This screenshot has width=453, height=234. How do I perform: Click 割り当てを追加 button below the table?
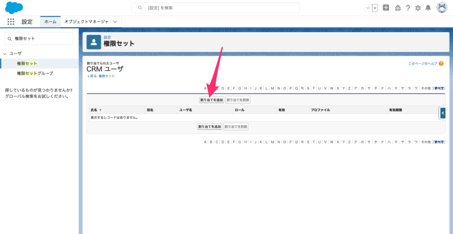[x=210, y=127]
